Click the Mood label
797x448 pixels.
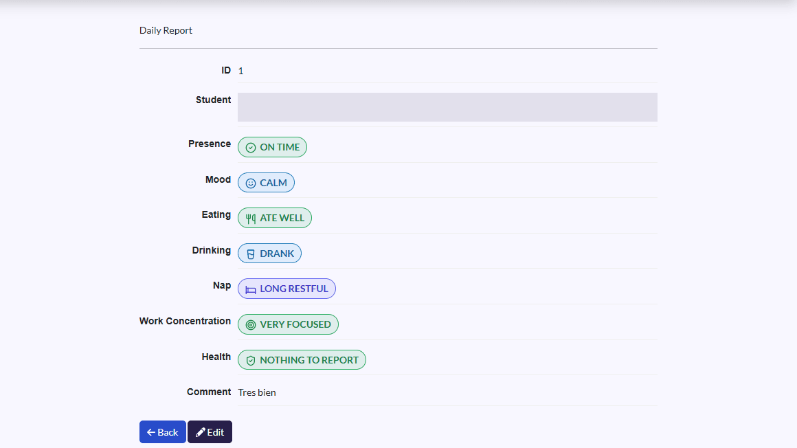tap(218, 179)
